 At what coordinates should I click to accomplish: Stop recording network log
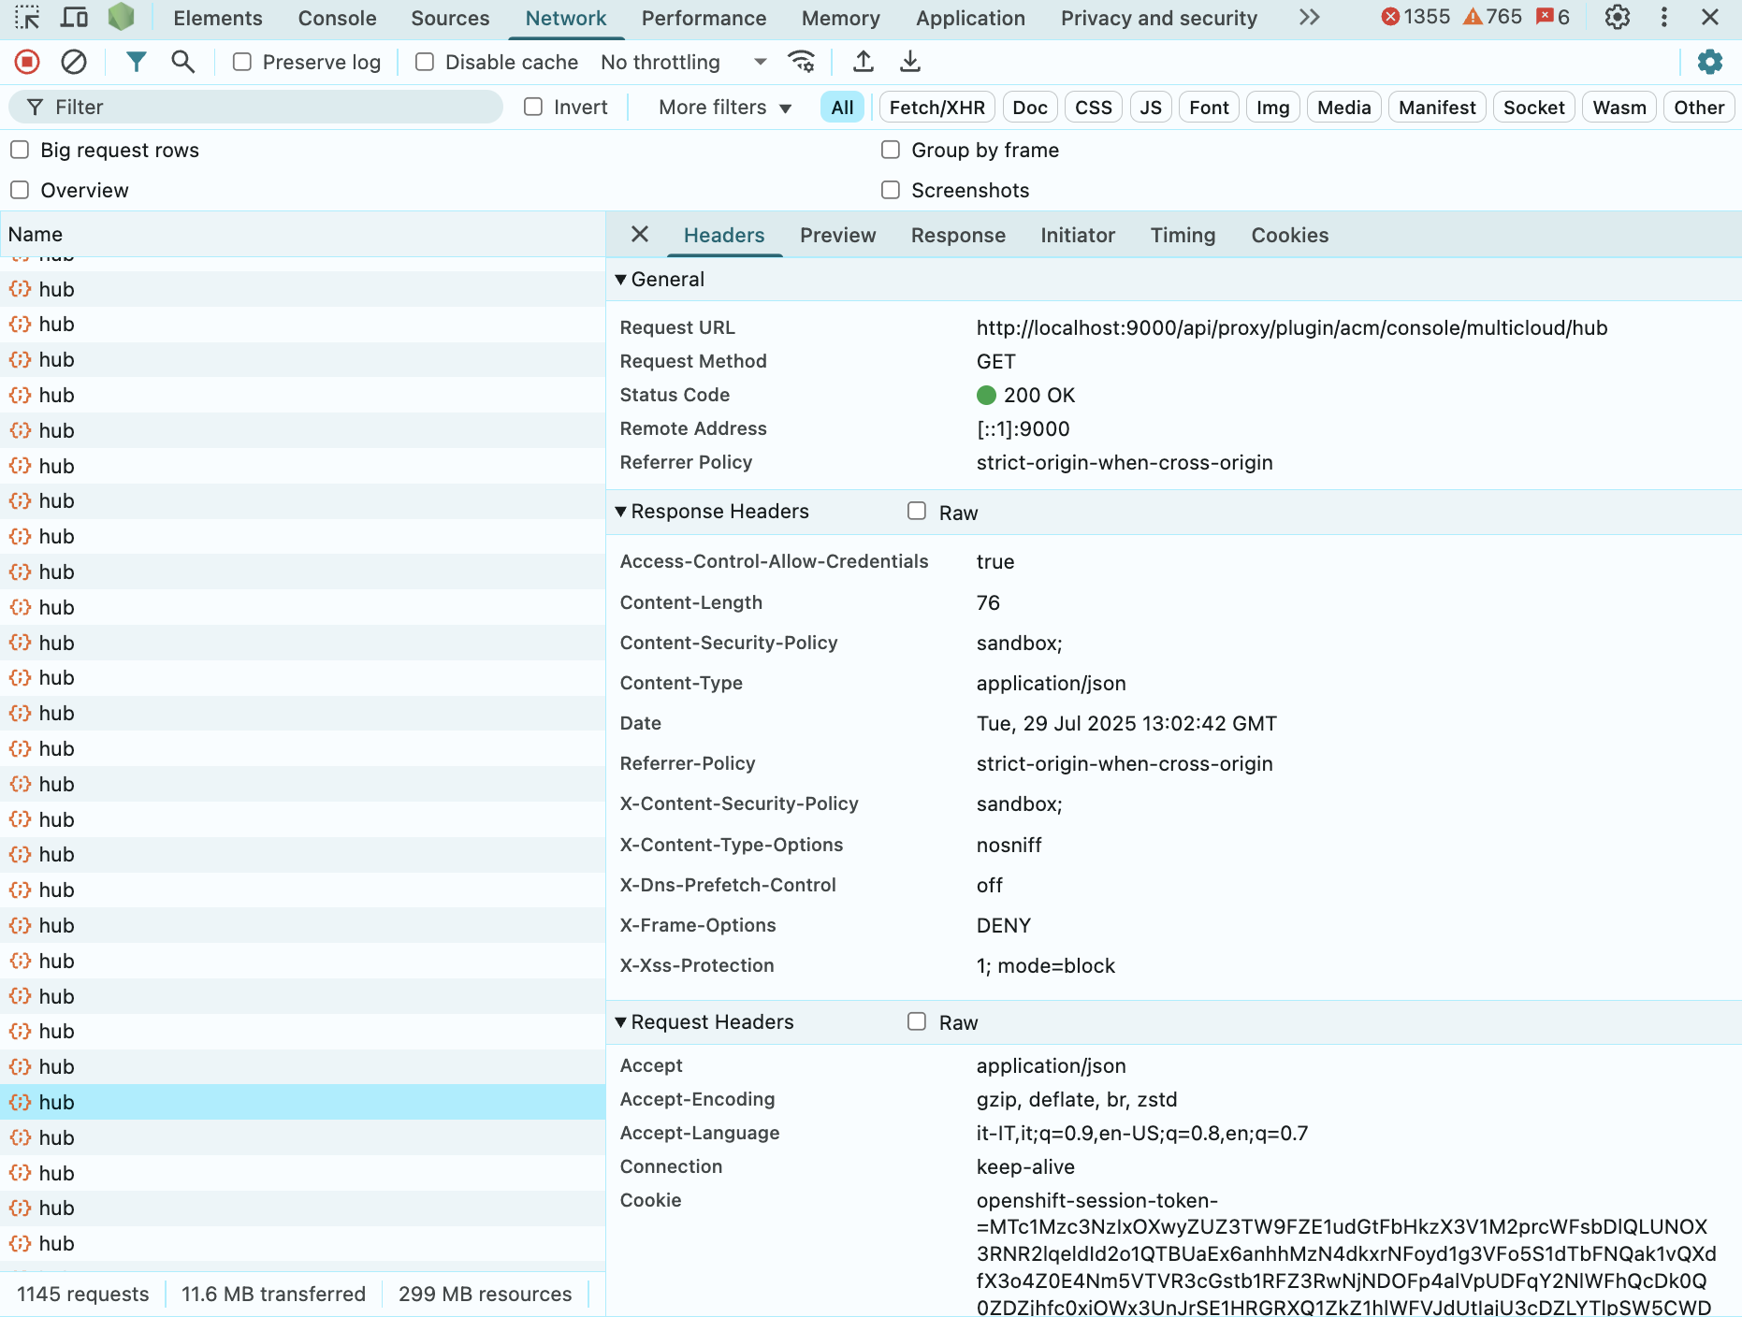(x=27, y=62)
